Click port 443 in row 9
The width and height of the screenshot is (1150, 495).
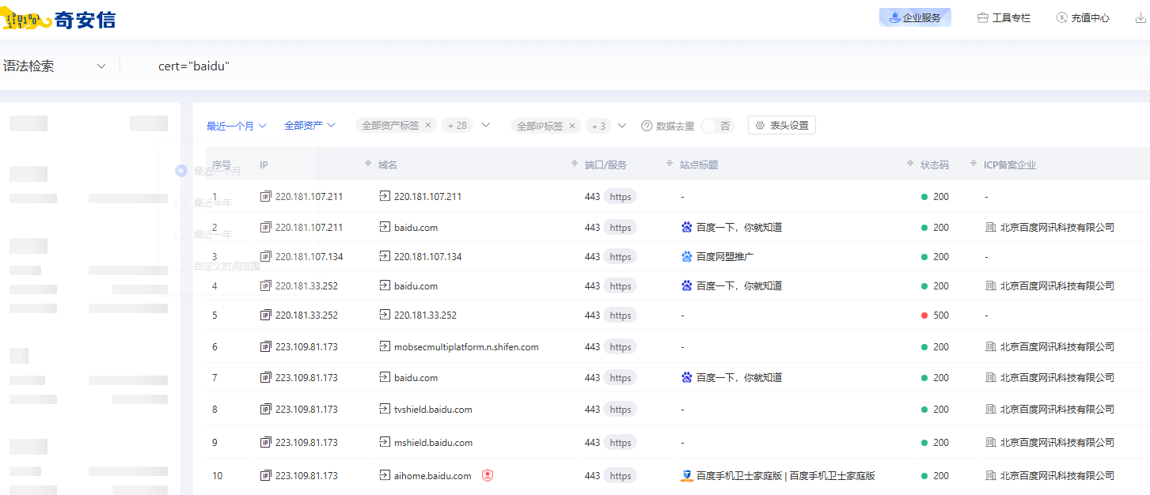point(592,442)
